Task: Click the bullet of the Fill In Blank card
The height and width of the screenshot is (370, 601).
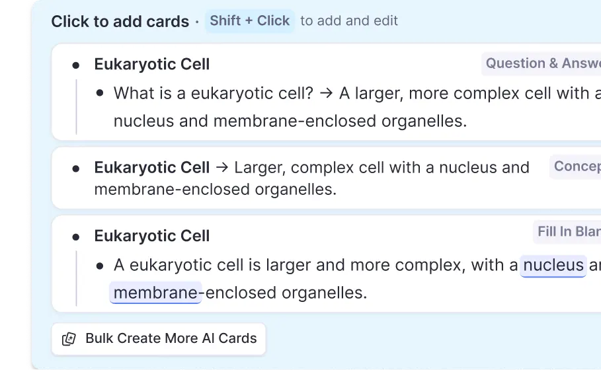Action: point(76,237)
